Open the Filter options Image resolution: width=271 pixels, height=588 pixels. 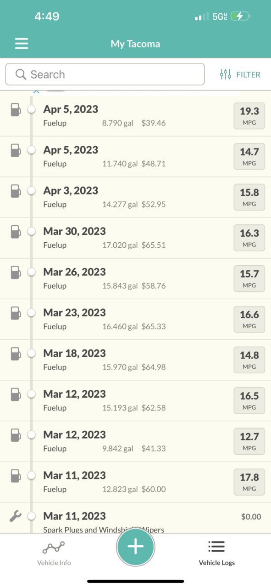[x=240, y=74]
